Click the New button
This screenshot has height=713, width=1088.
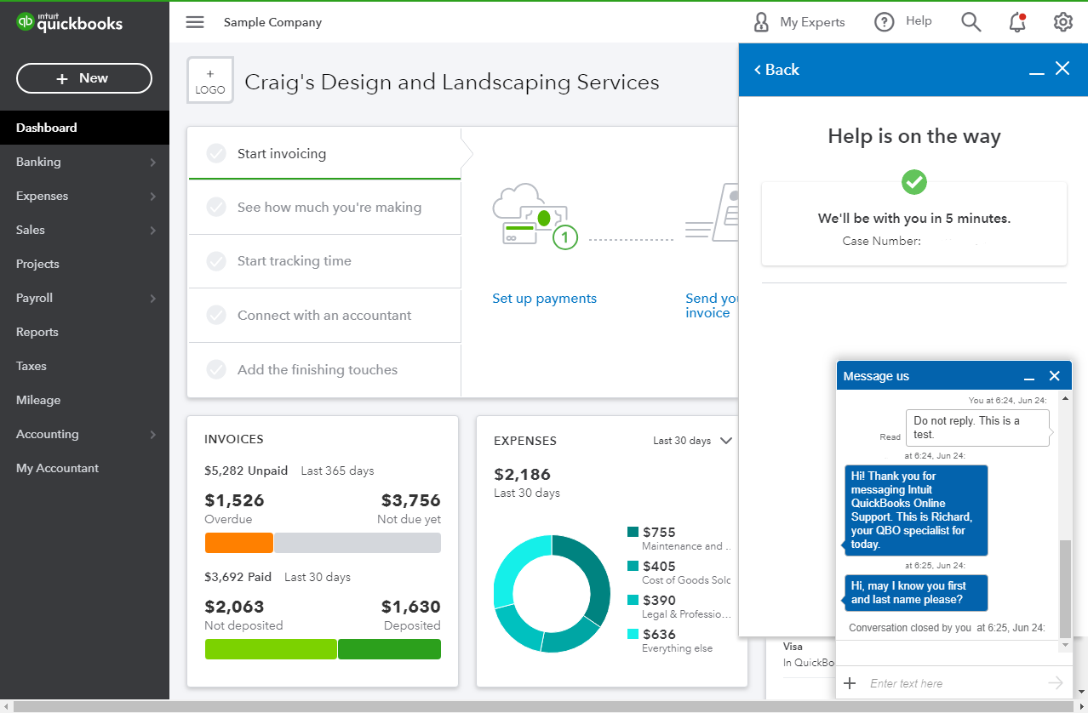[84, 78]
